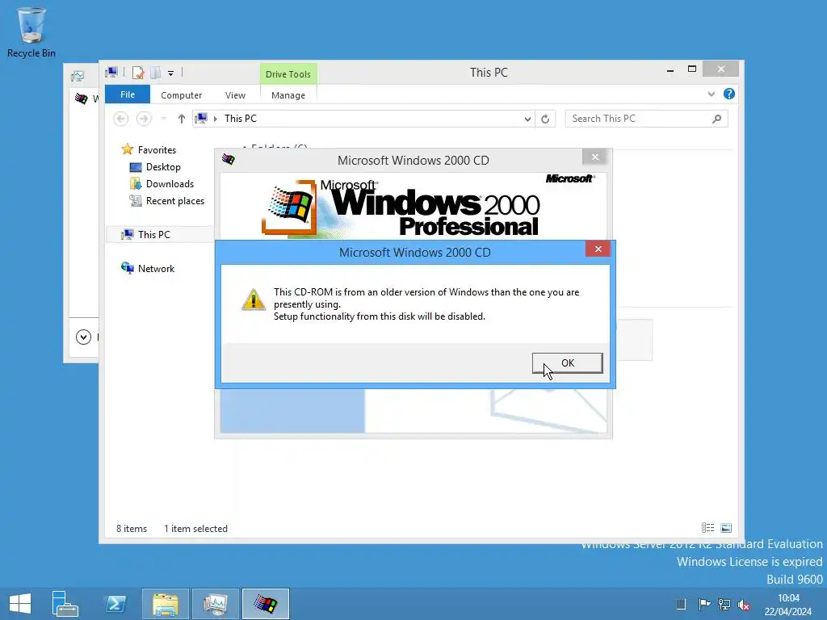Click the Windows flag logo on splash
Viewport: 827px width, 620px height.
tap(290, 206)
